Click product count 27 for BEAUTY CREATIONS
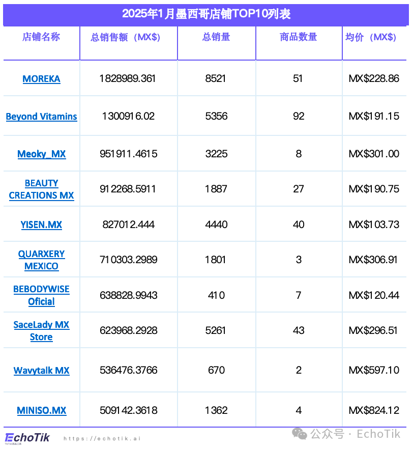This screenshot has width=413, height=450. pyautogui.click(x=298, y=189)
